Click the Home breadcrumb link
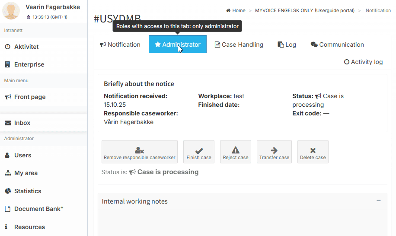Viewport: 396px width, 236px height. (x=236, y=10)
